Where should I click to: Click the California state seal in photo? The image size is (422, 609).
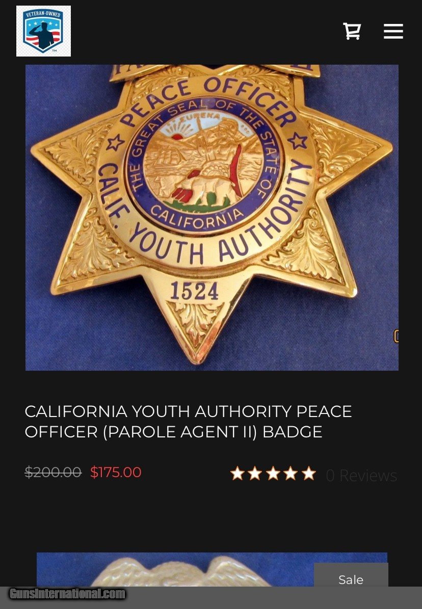pyautogui.click(x=205, y=164)
